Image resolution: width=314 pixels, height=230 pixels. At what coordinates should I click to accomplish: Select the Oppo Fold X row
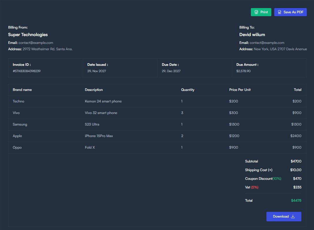click(90, 147)
